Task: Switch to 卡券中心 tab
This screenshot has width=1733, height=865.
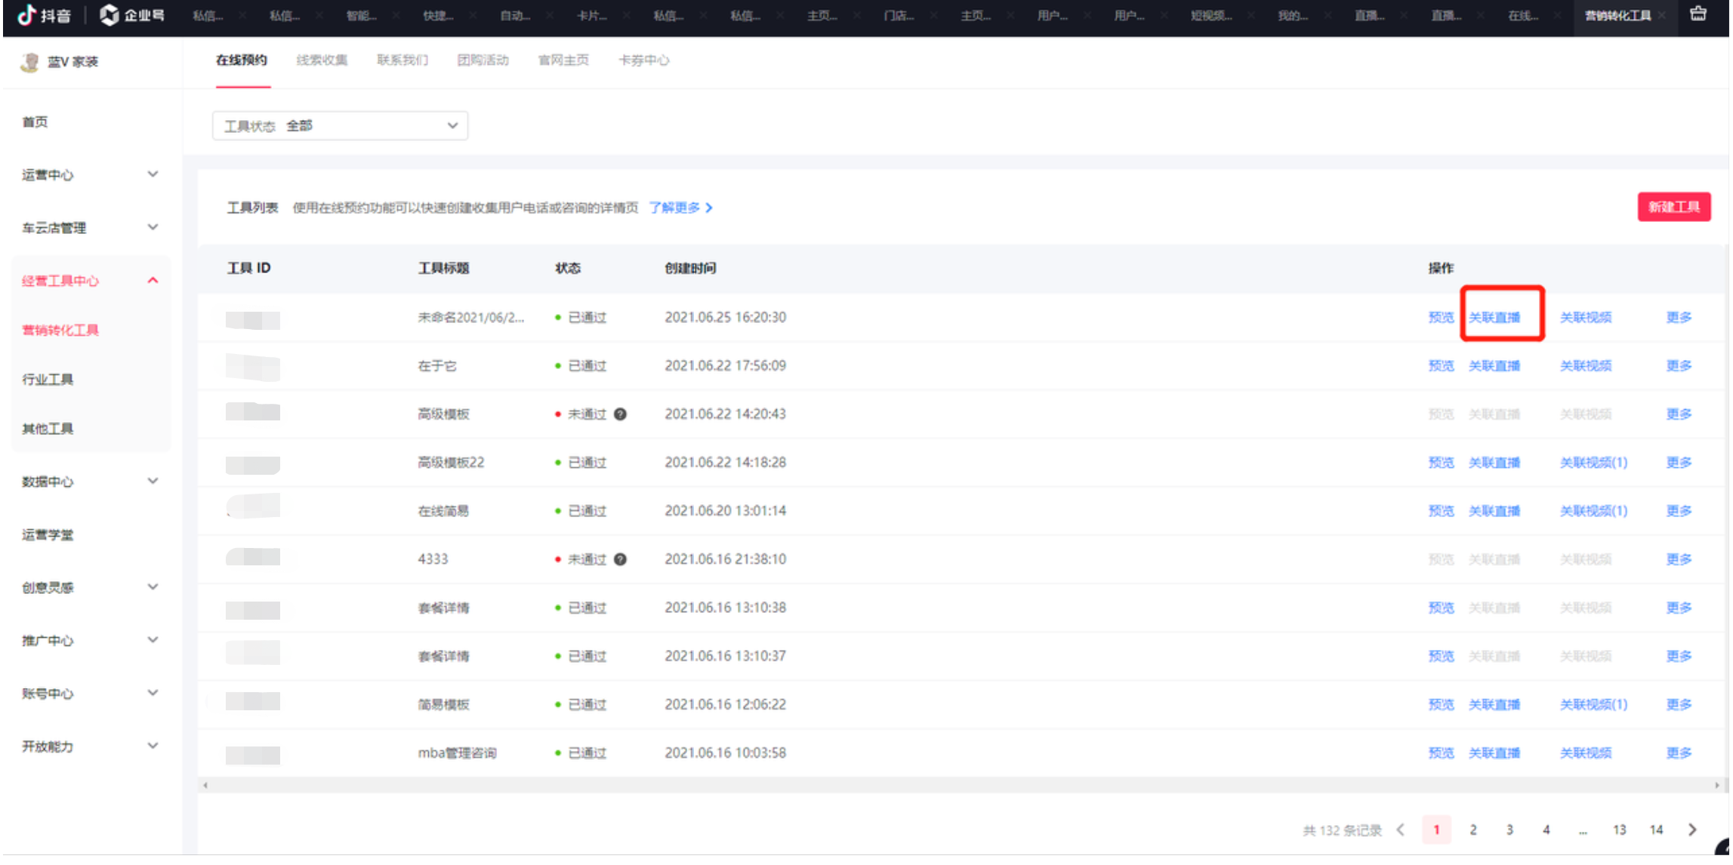Action: click(644, 60)
